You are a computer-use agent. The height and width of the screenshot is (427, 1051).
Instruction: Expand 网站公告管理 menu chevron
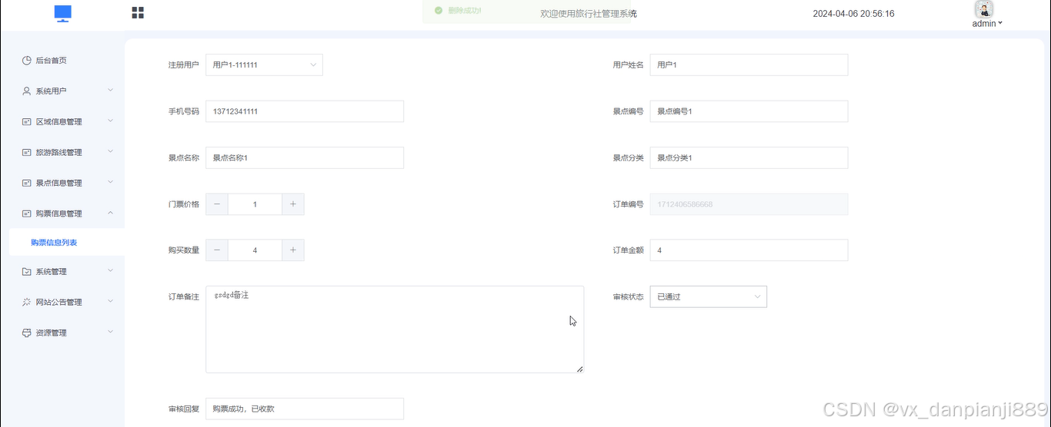[110, 302]
